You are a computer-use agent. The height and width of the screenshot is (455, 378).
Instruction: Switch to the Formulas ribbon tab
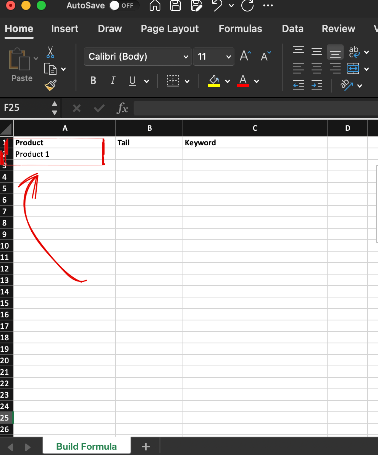point(240,29)
